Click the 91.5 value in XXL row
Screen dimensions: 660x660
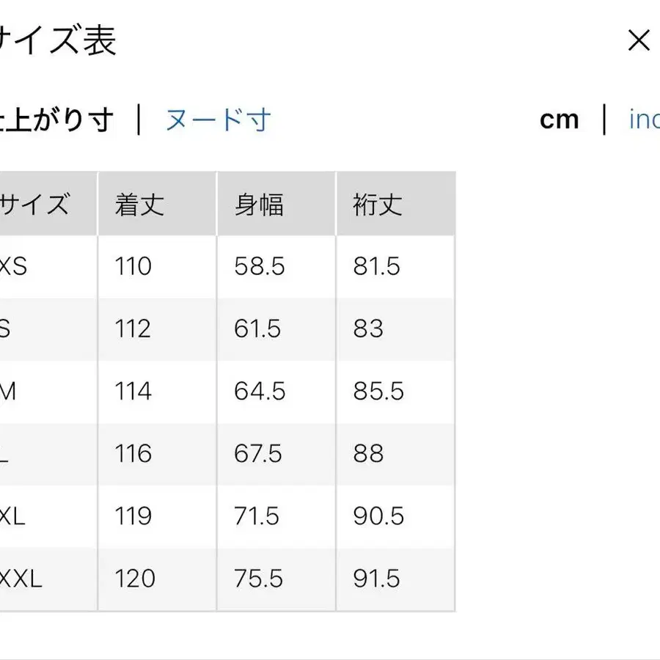376,579
